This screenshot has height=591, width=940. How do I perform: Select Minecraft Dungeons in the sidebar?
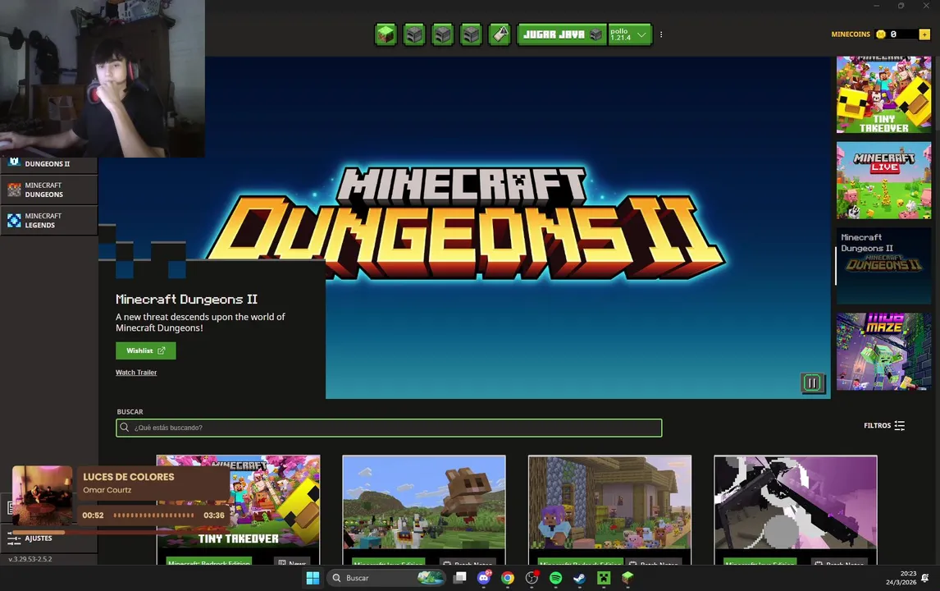(48, 190)
